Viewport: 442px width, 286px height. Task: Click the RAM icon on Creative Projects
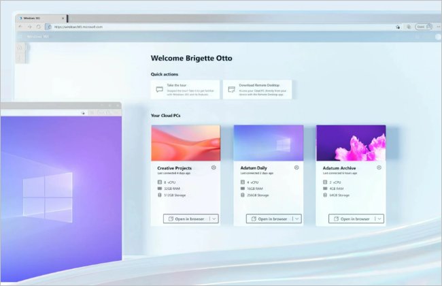coord(160,189)
